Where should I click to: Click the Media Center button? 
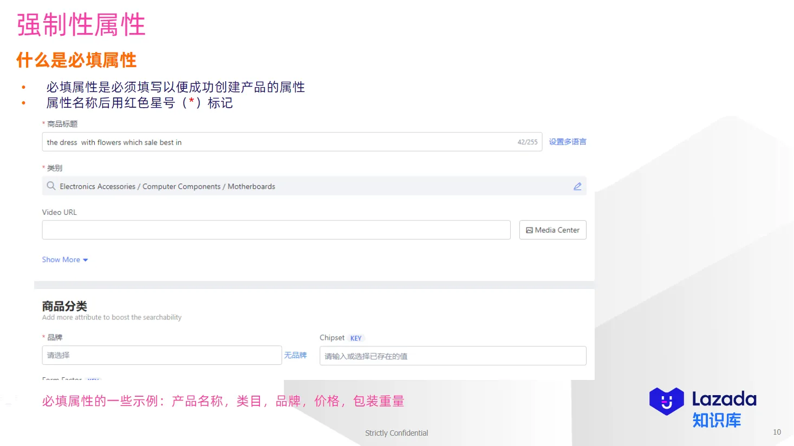(552, 229)
